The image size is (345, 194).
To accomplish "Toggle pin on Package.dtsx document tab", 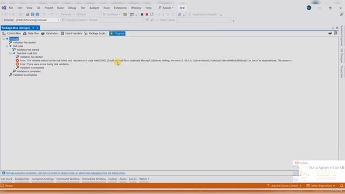I will [33, 28].
